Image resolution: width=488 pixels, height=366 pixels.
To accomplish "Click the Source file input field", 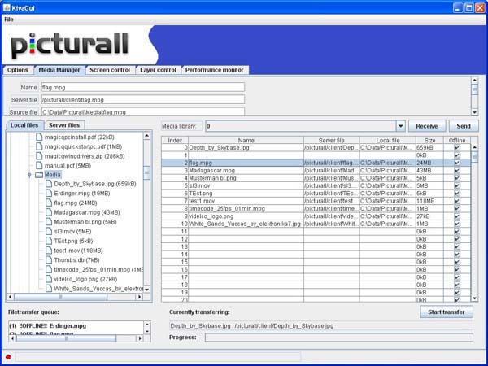I will (143, 111).
